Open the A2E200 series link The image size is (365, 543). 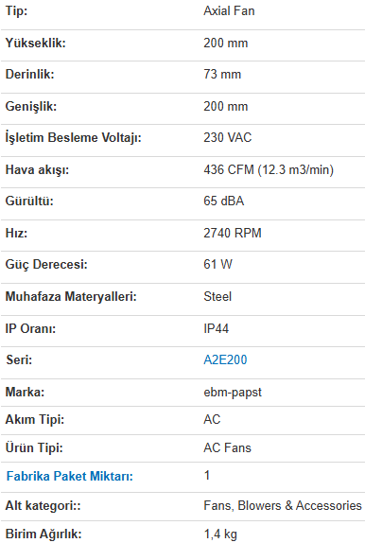point(225,359)
